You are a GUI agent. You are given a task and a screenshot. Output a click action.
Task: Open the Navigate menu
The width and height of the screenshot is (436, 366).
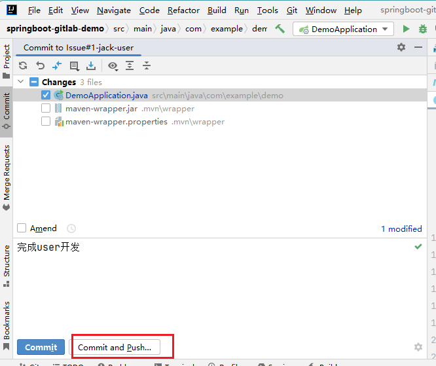[x=114, y=10]
